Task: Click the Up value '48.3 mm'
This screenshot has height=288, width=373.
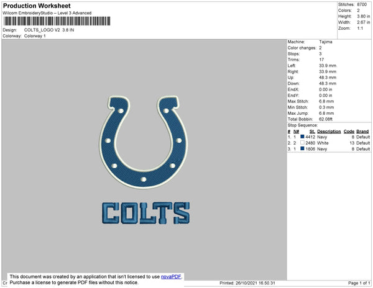Action: click(x=328, y=78)
